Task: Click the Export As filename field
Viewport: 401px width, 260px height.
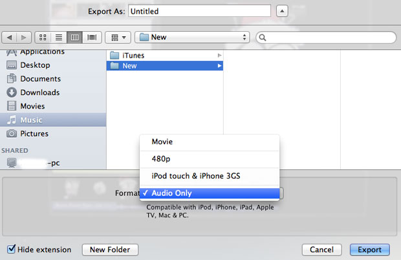Action: (199, 11)
